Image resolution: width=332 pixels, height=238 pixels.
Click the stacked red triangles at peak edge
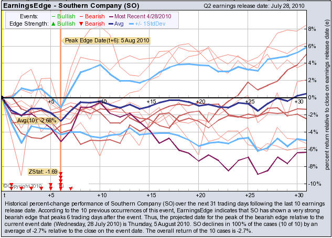61,179
